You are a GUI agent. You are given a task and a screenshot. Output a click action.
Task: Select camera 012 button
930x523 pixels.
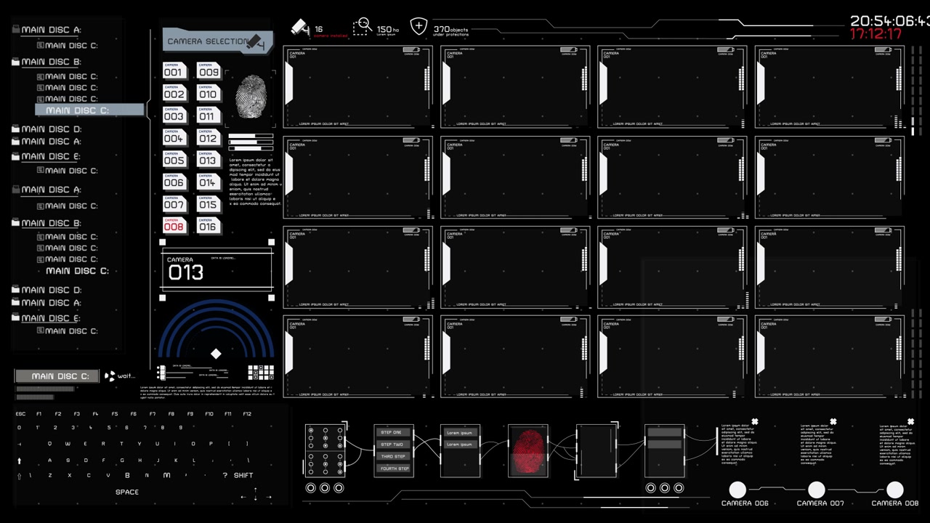click(x=209, y=137)
